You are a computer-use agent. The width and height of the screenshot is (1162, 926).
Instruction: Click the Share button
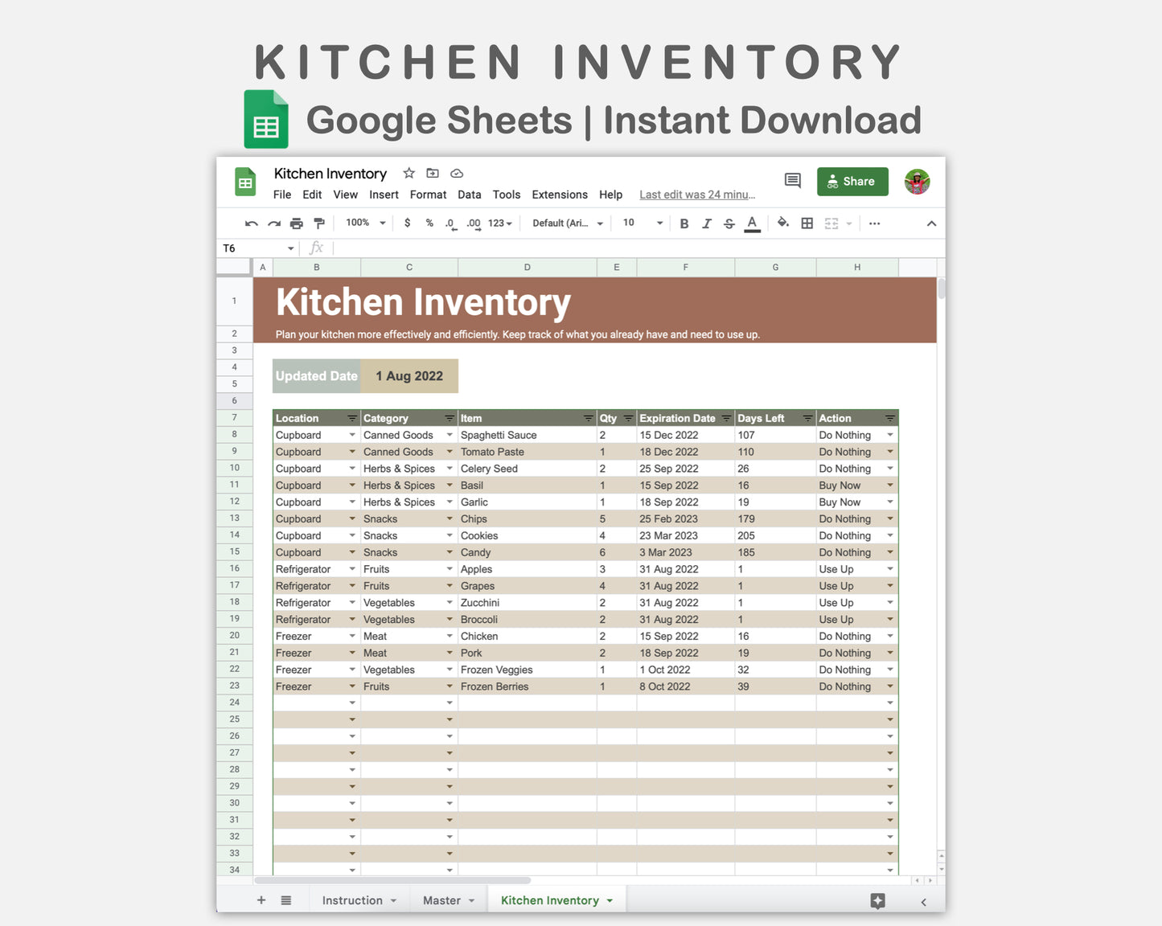tap(852, 181)
